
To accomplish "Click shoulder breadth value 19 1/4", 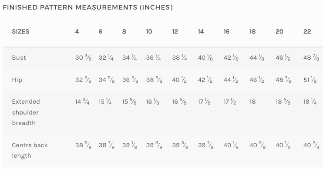I will (310, 101).
